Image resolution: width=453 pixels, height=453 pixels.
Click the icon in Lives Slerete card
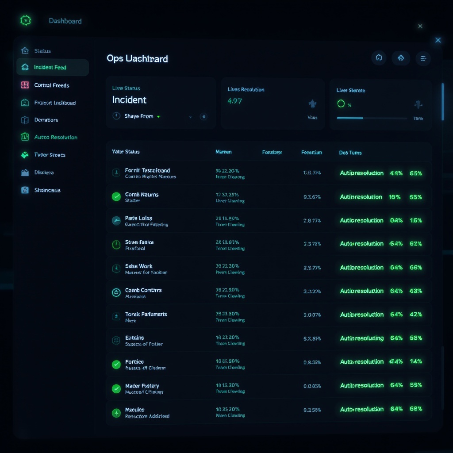[x=418, y=104]
